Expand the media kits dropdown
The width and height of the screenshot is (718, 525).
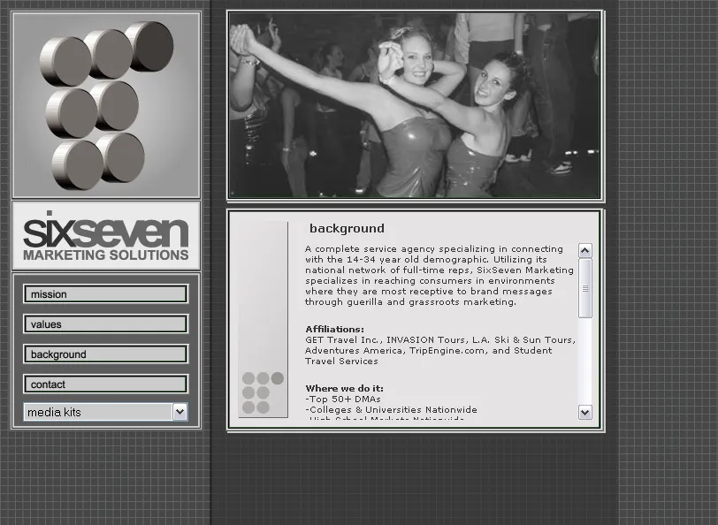(x=106, y=412)
